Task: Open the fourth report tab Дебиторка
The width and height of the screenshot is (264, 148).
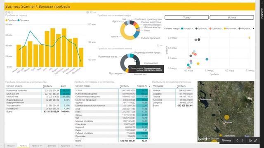Action: 52,146
